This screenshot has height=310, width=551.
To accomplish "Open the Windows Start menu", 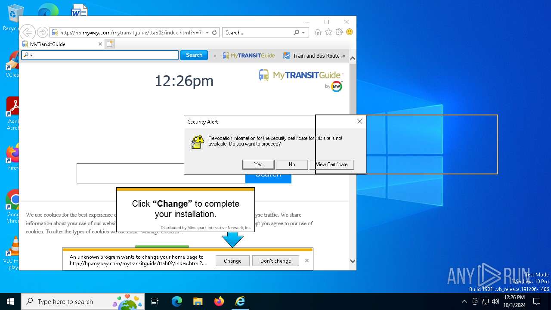I will click(10, 301).
